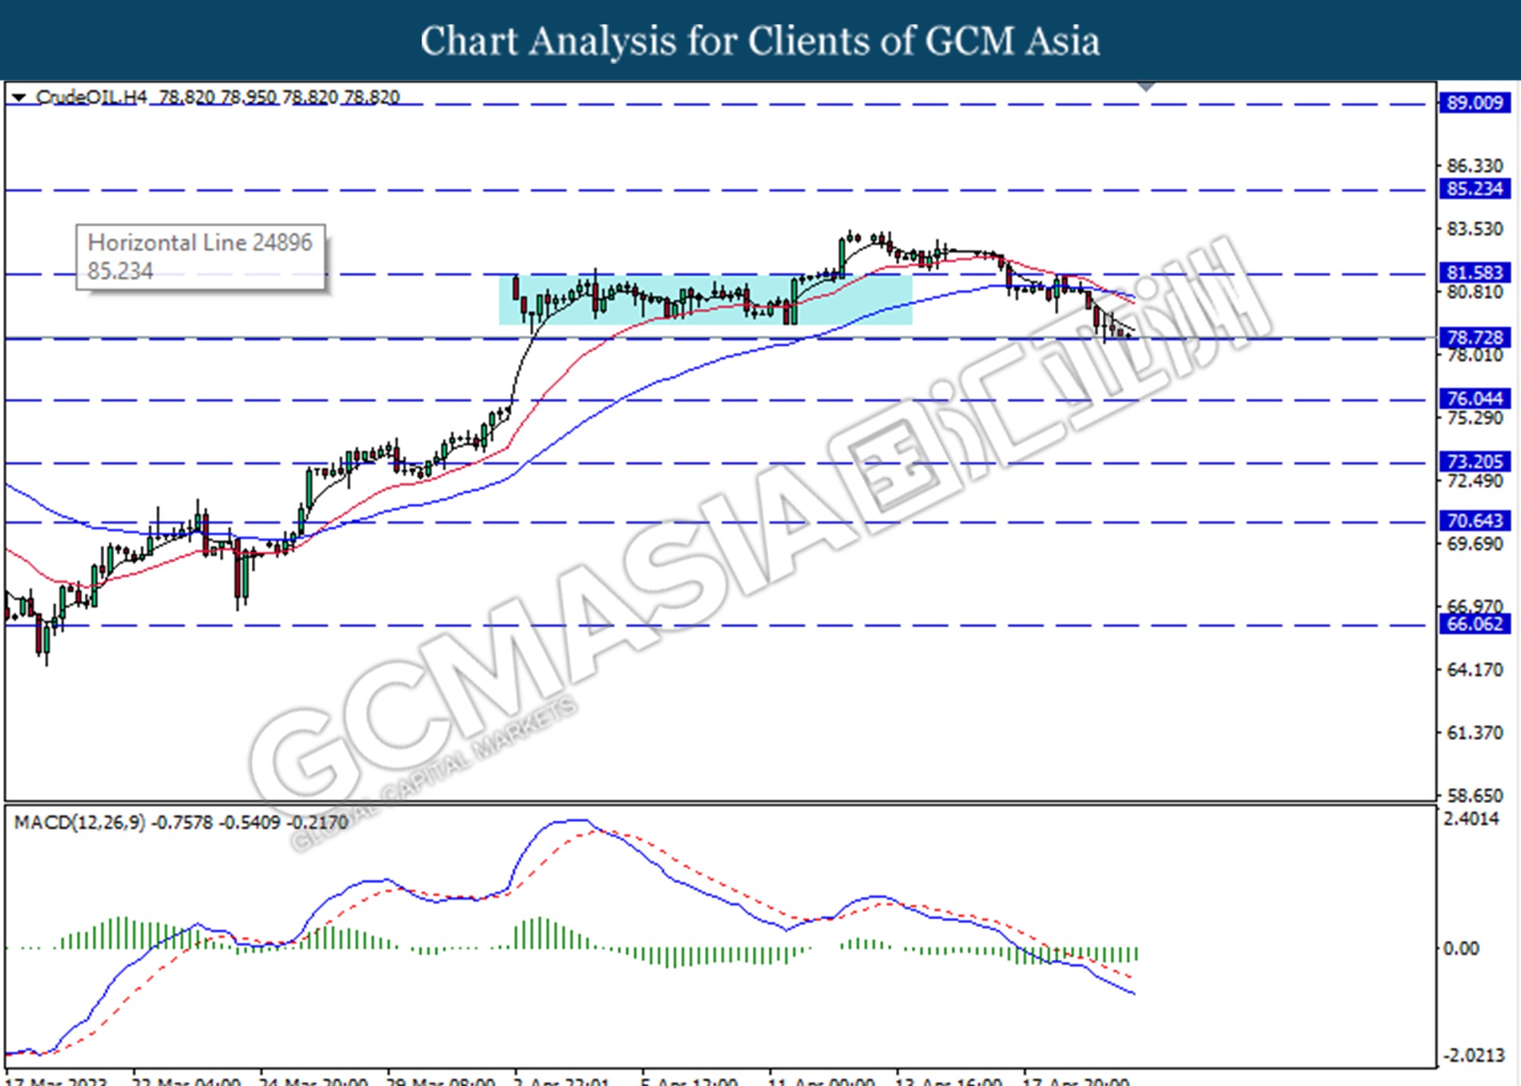Click the 69.690 axis price value
The height and width of the screenshot is (1086, 1521).
pyautogui.click(x=1475, y=544)
